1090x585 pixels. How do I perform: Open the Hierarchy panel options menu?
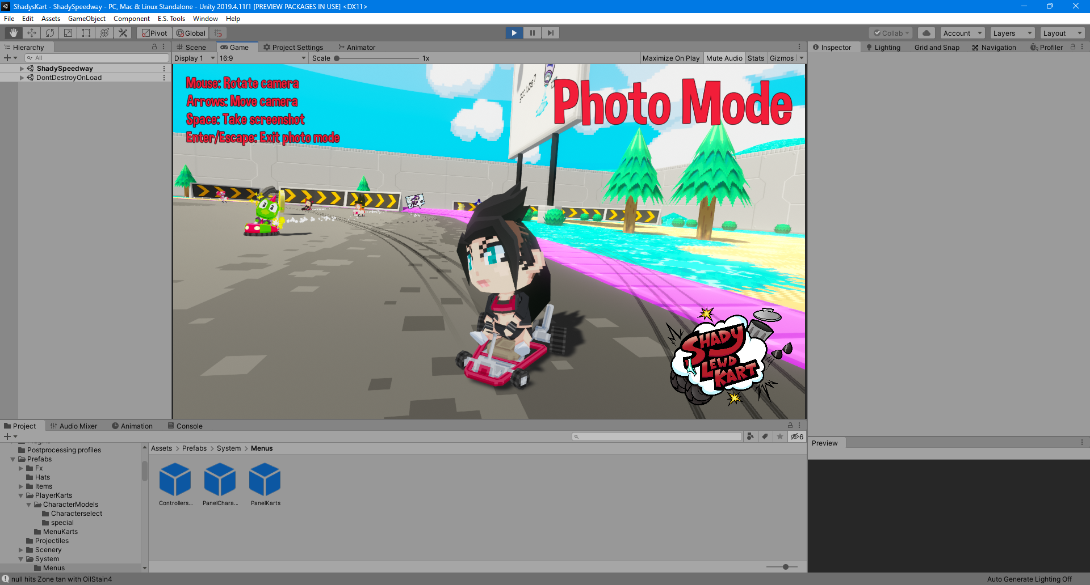click(163, 47)
